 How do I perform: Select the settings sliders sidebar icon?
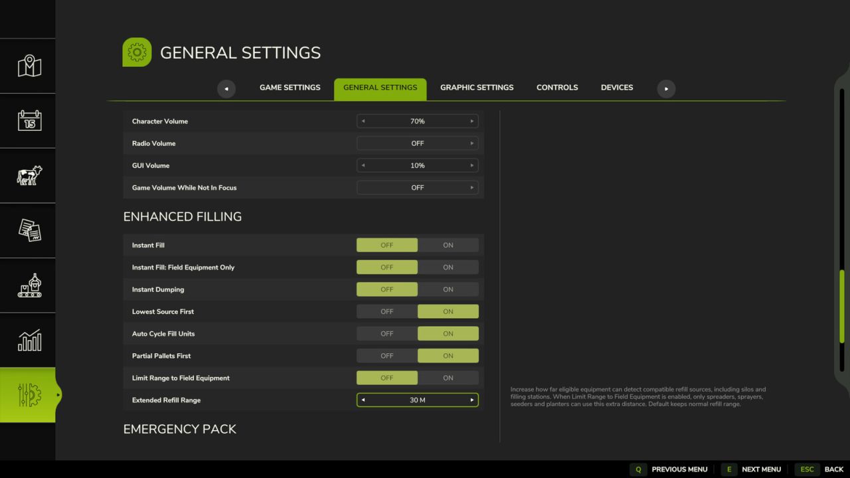point(29,395)
